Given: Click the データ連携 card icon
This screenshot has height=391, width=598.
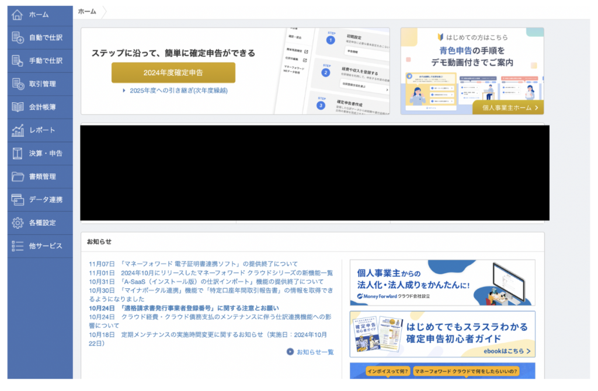Looking at the screenshot, I should click(18, 200).
